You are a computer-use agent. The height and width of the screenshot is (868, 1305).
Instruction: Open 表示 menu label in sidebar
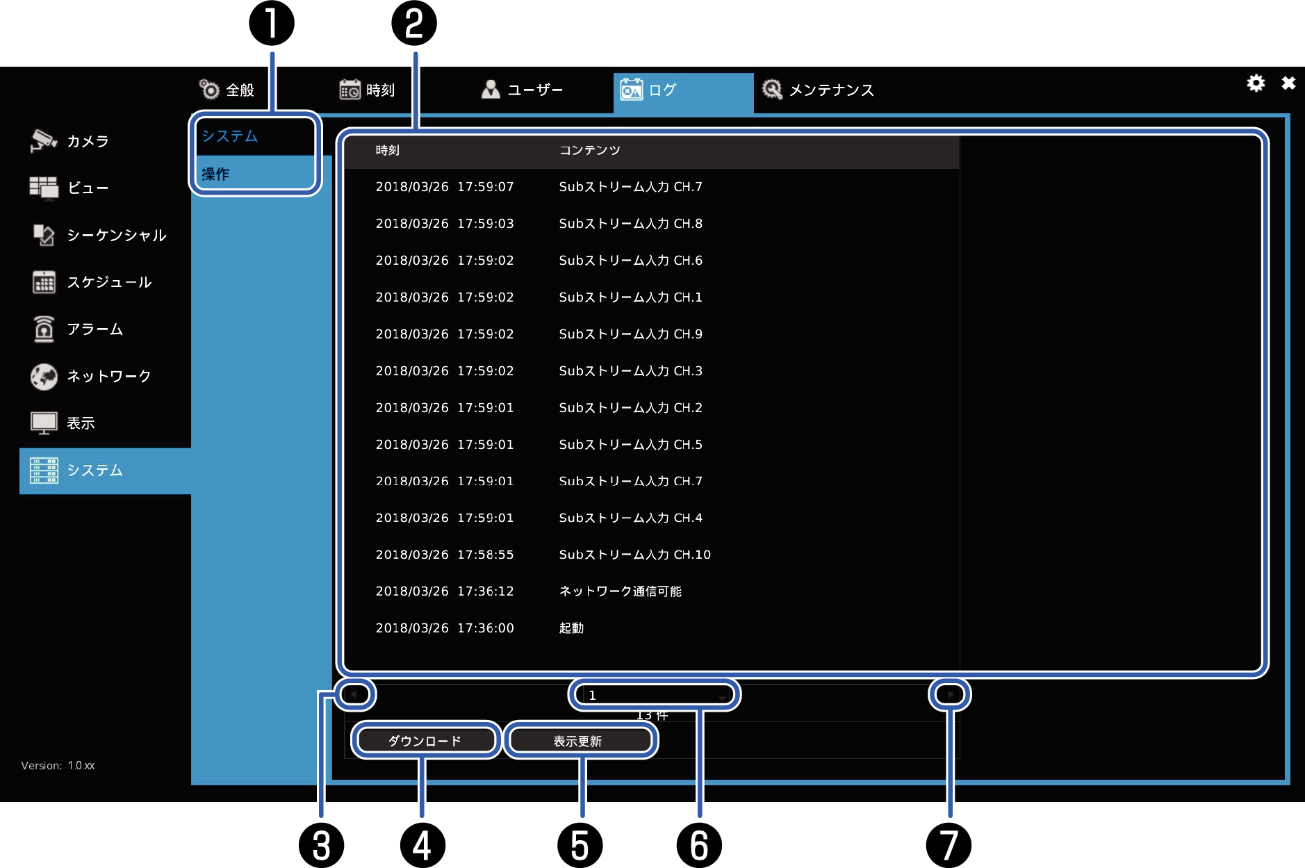81,423
